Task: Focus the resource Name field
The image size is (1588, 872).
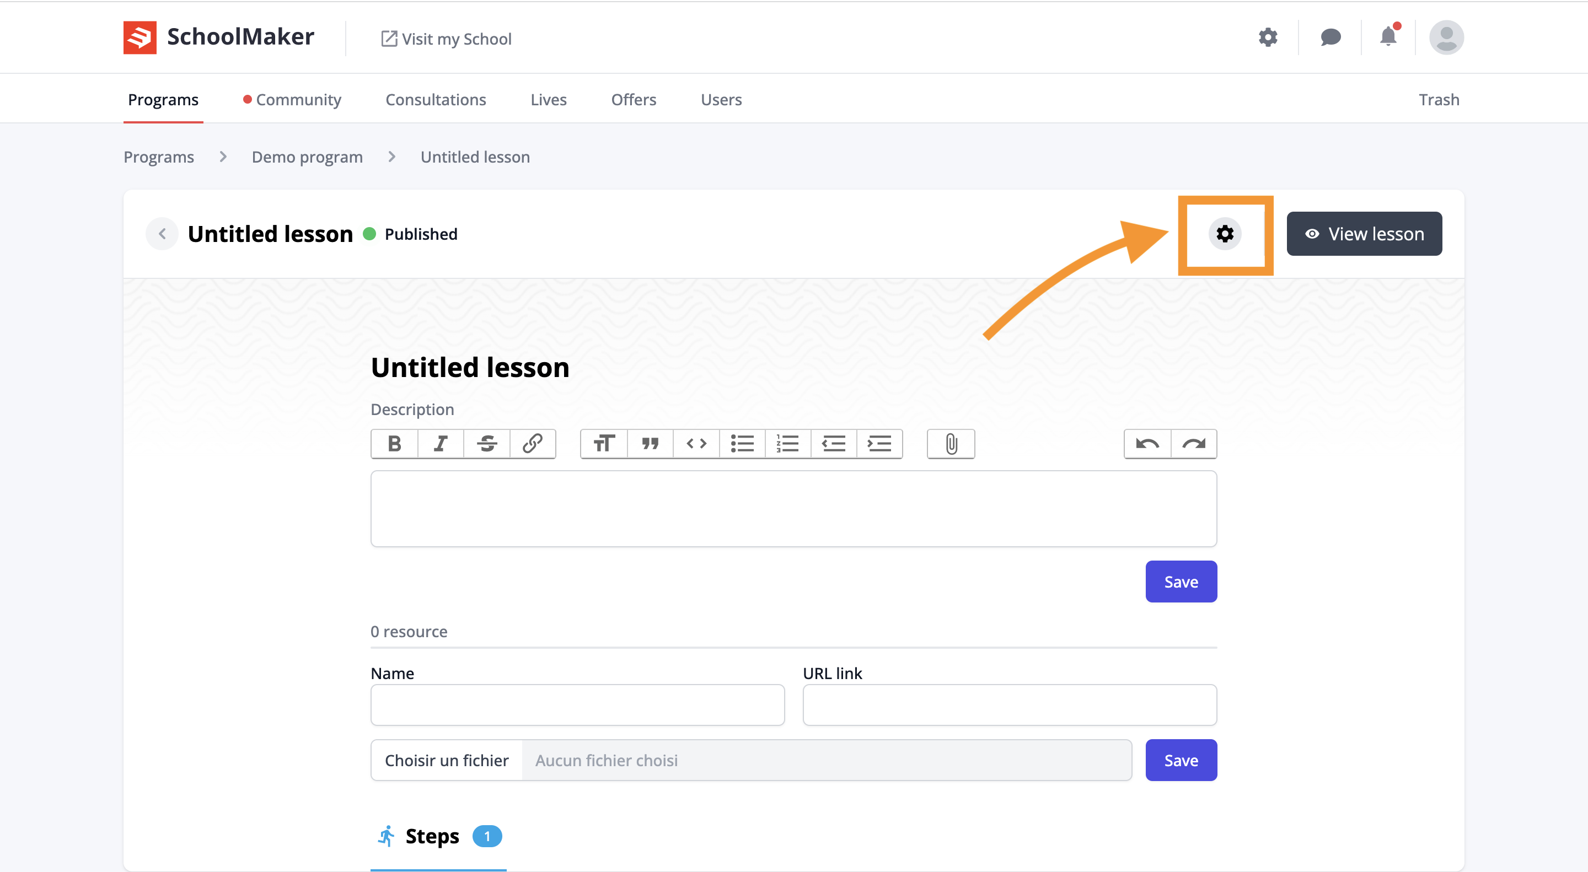Action: pos(578,705)
